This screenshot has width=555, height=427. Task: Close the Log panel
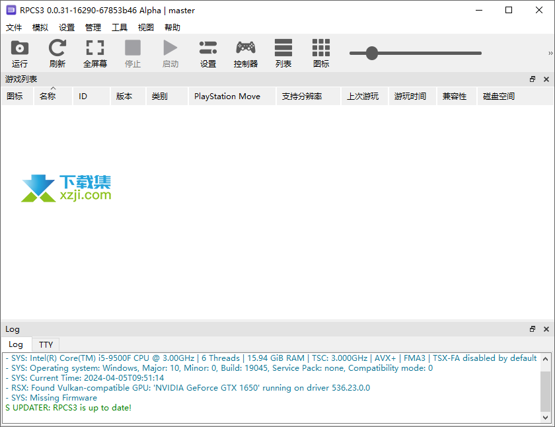point(546,329)
